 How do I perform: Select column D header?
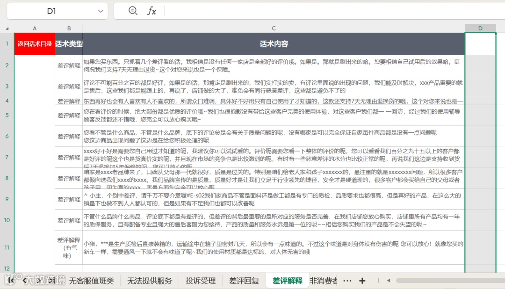pyautogui.click(x=480, y=29)
